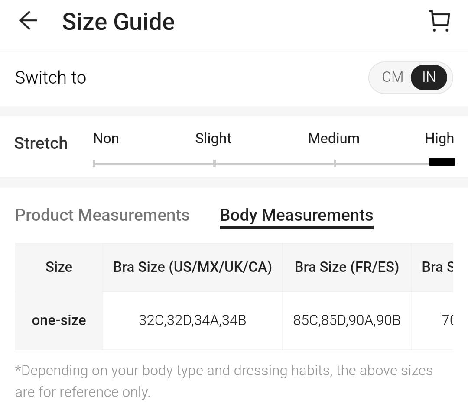Image resolution: width=468 pixels, height=413 pixels.
Task: Click the Size column header
Action: pyautogui.click(x=59, y=267)
